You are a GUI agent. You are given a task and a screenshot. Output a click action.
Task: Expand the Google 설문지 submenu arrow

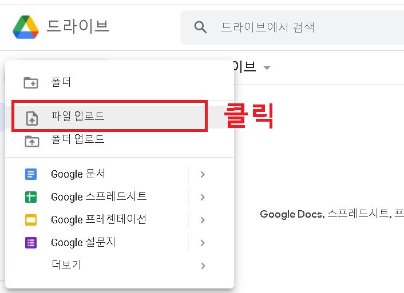[203, 243]
